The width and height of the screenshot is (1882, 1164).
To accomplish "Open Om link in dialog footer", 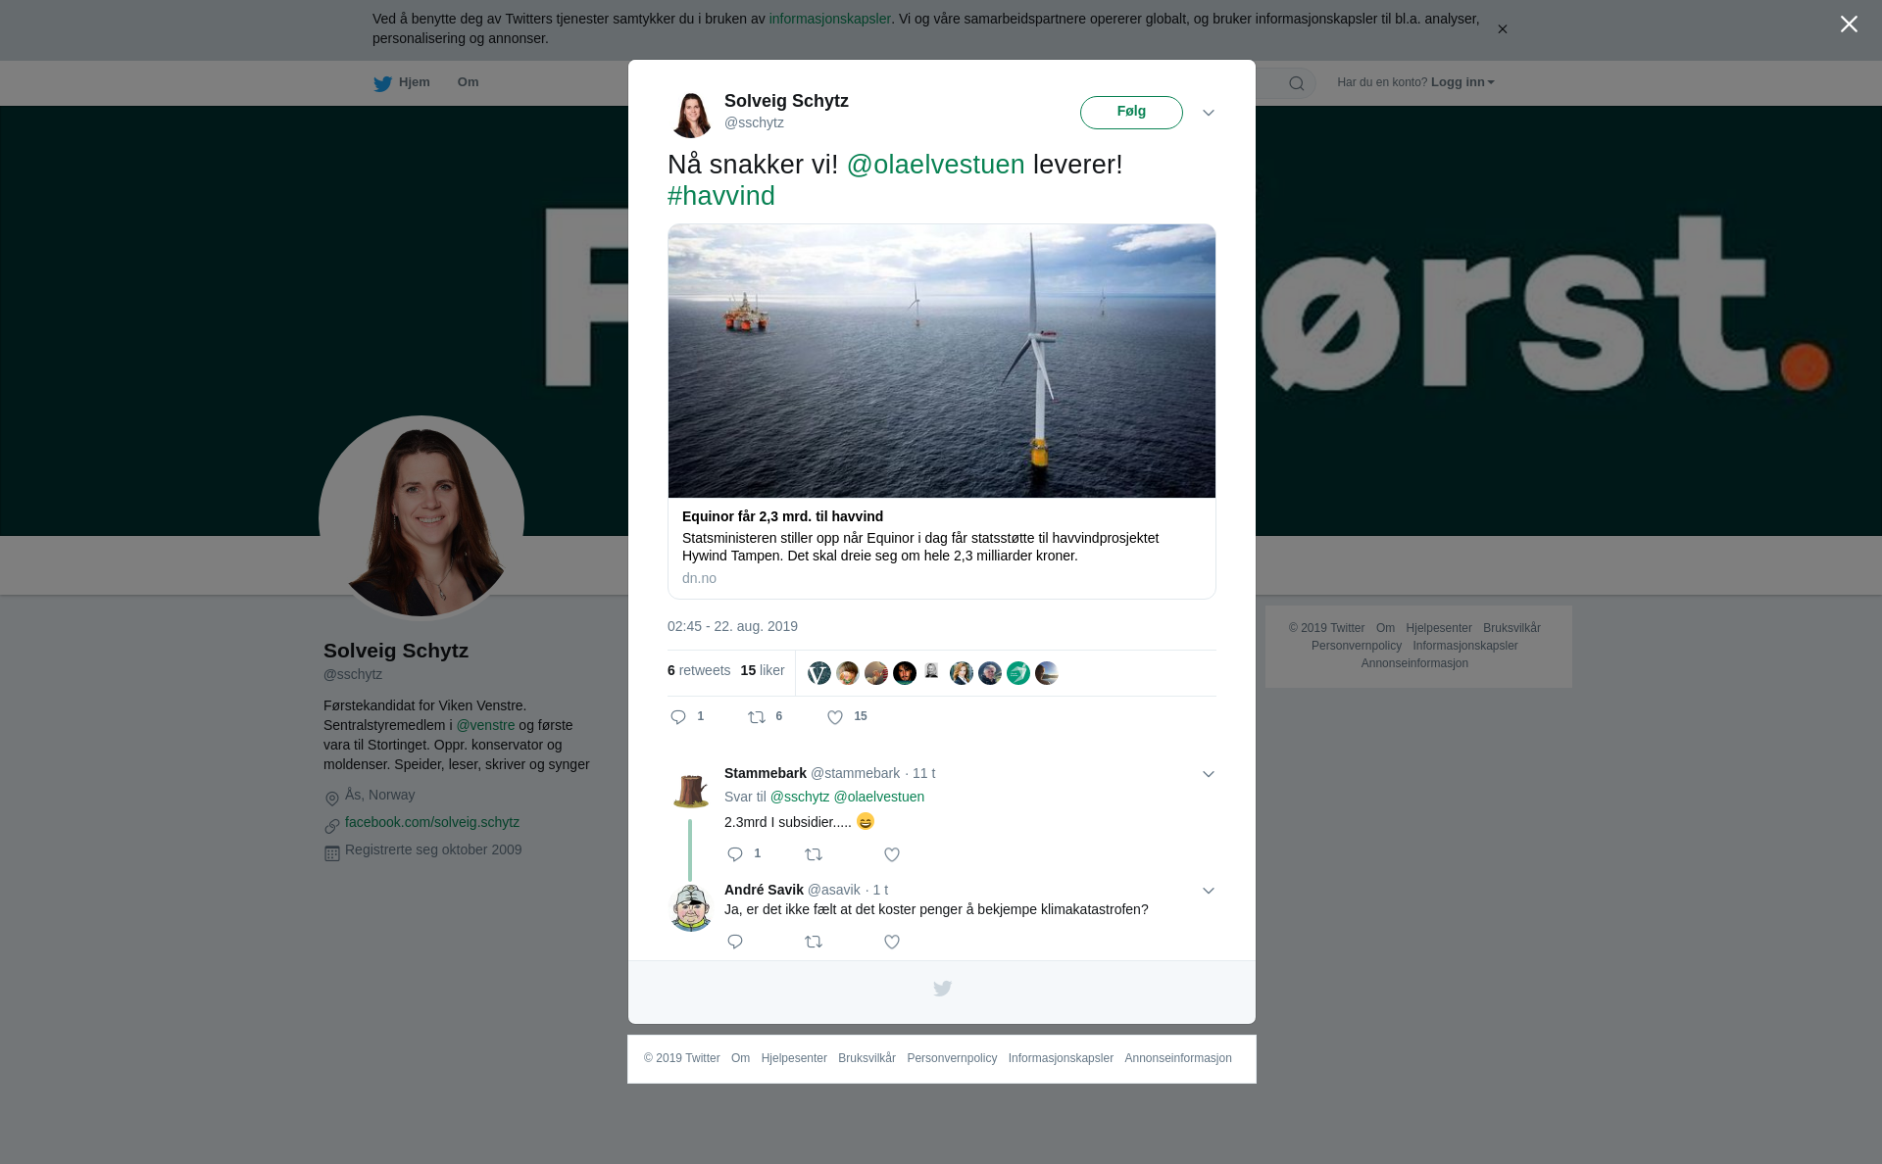I will [740, 1058].
